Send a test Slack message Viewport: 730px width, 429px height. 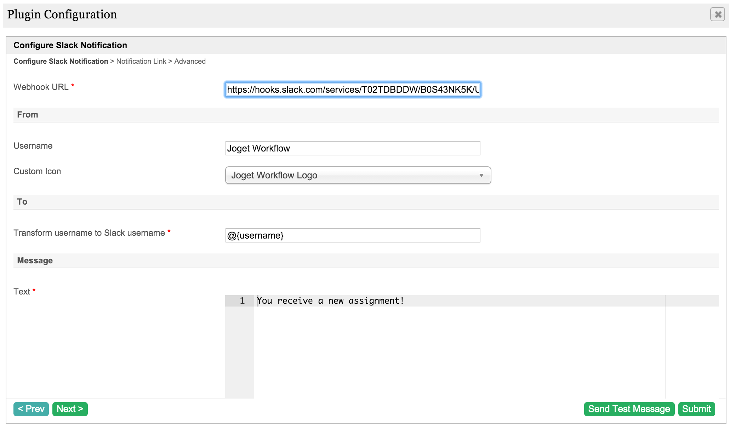point(629,409)
